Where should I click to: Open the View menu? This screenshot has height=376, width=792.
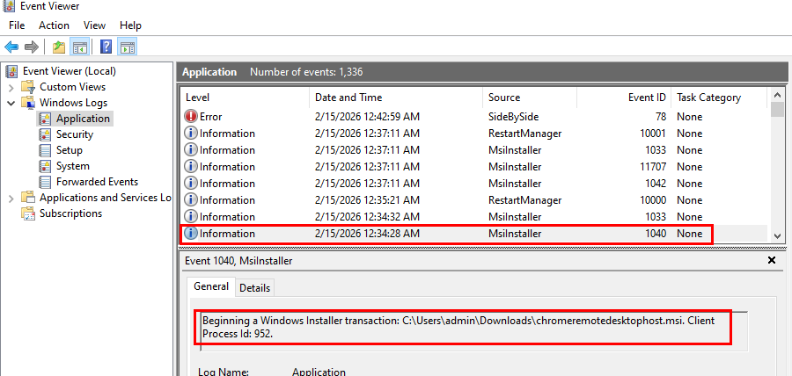[x=94, y=25]
